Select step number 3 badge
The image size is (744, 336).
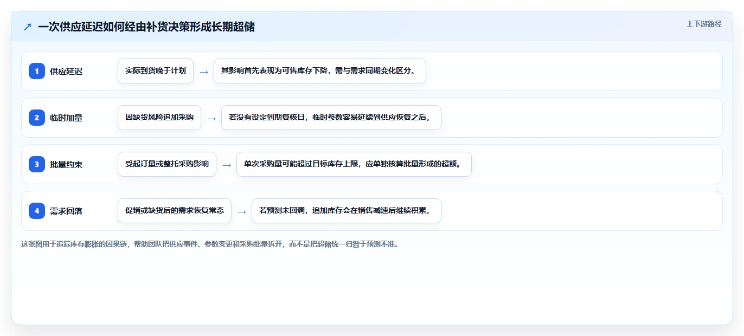37,164
